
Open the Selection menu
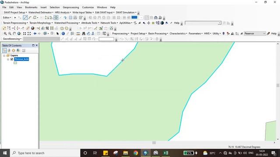click(55, 7)
